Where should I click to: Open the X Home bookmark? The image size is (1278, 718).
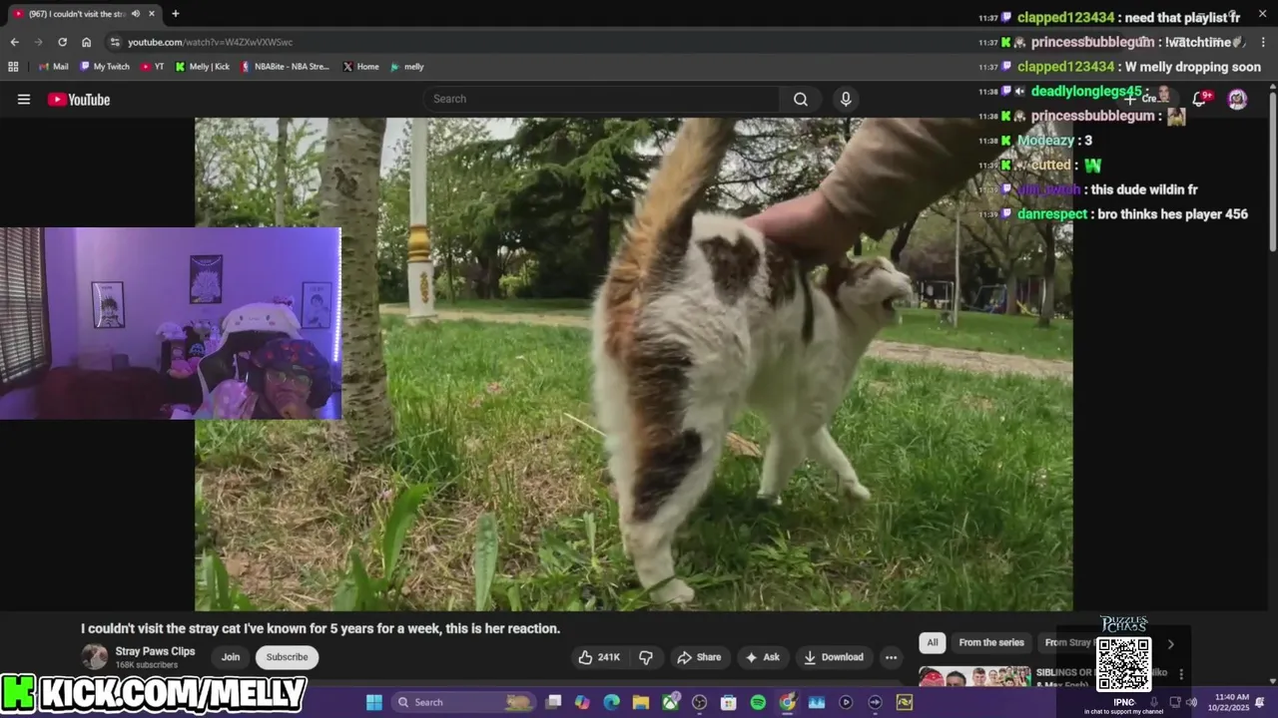click(360, 67)
